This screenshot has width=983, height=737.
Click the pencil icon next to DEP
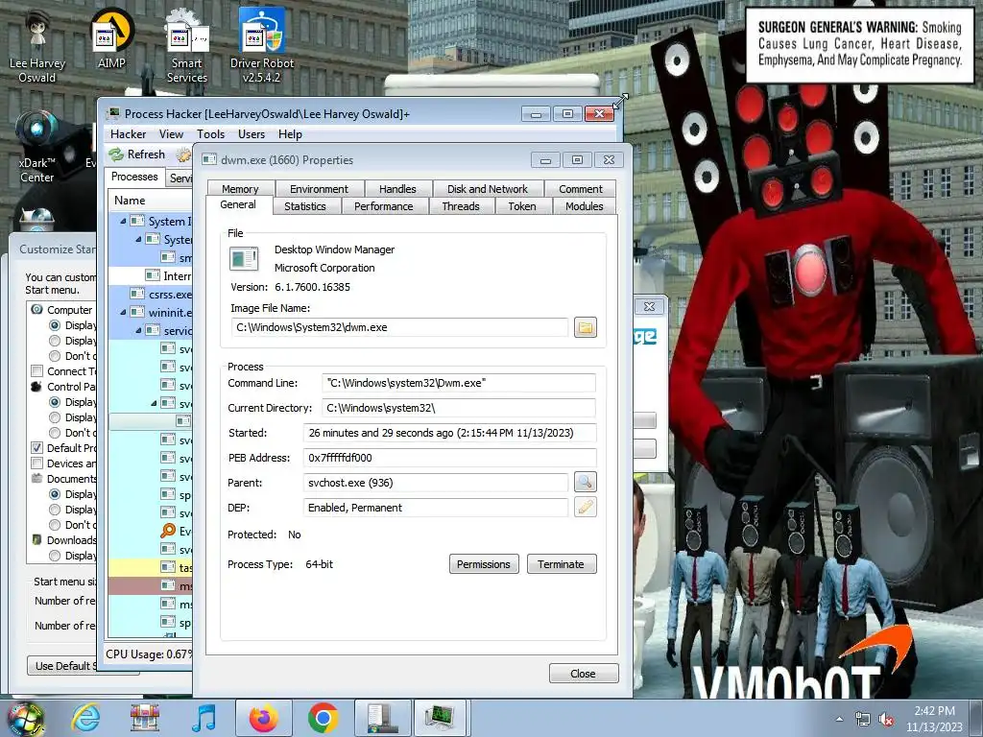coord(585,507)
